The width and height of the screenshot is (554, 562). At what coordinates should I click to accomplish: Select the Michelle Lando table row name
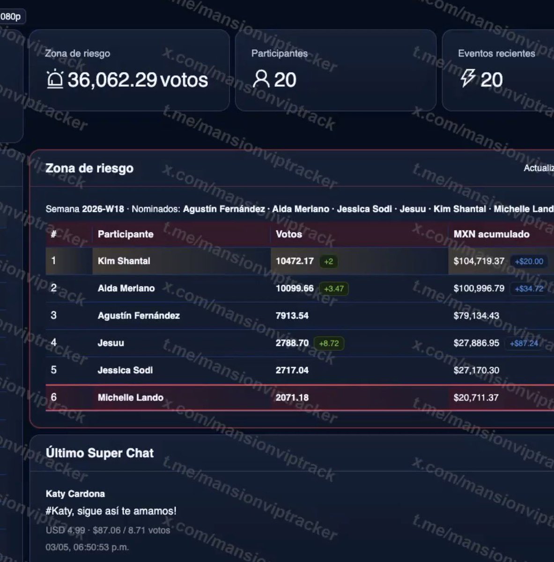(131, 398)
